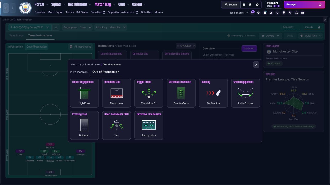Viewport: 330px width, 185px height.
Task: Open the Match Day menu
Action: point(105,4)
